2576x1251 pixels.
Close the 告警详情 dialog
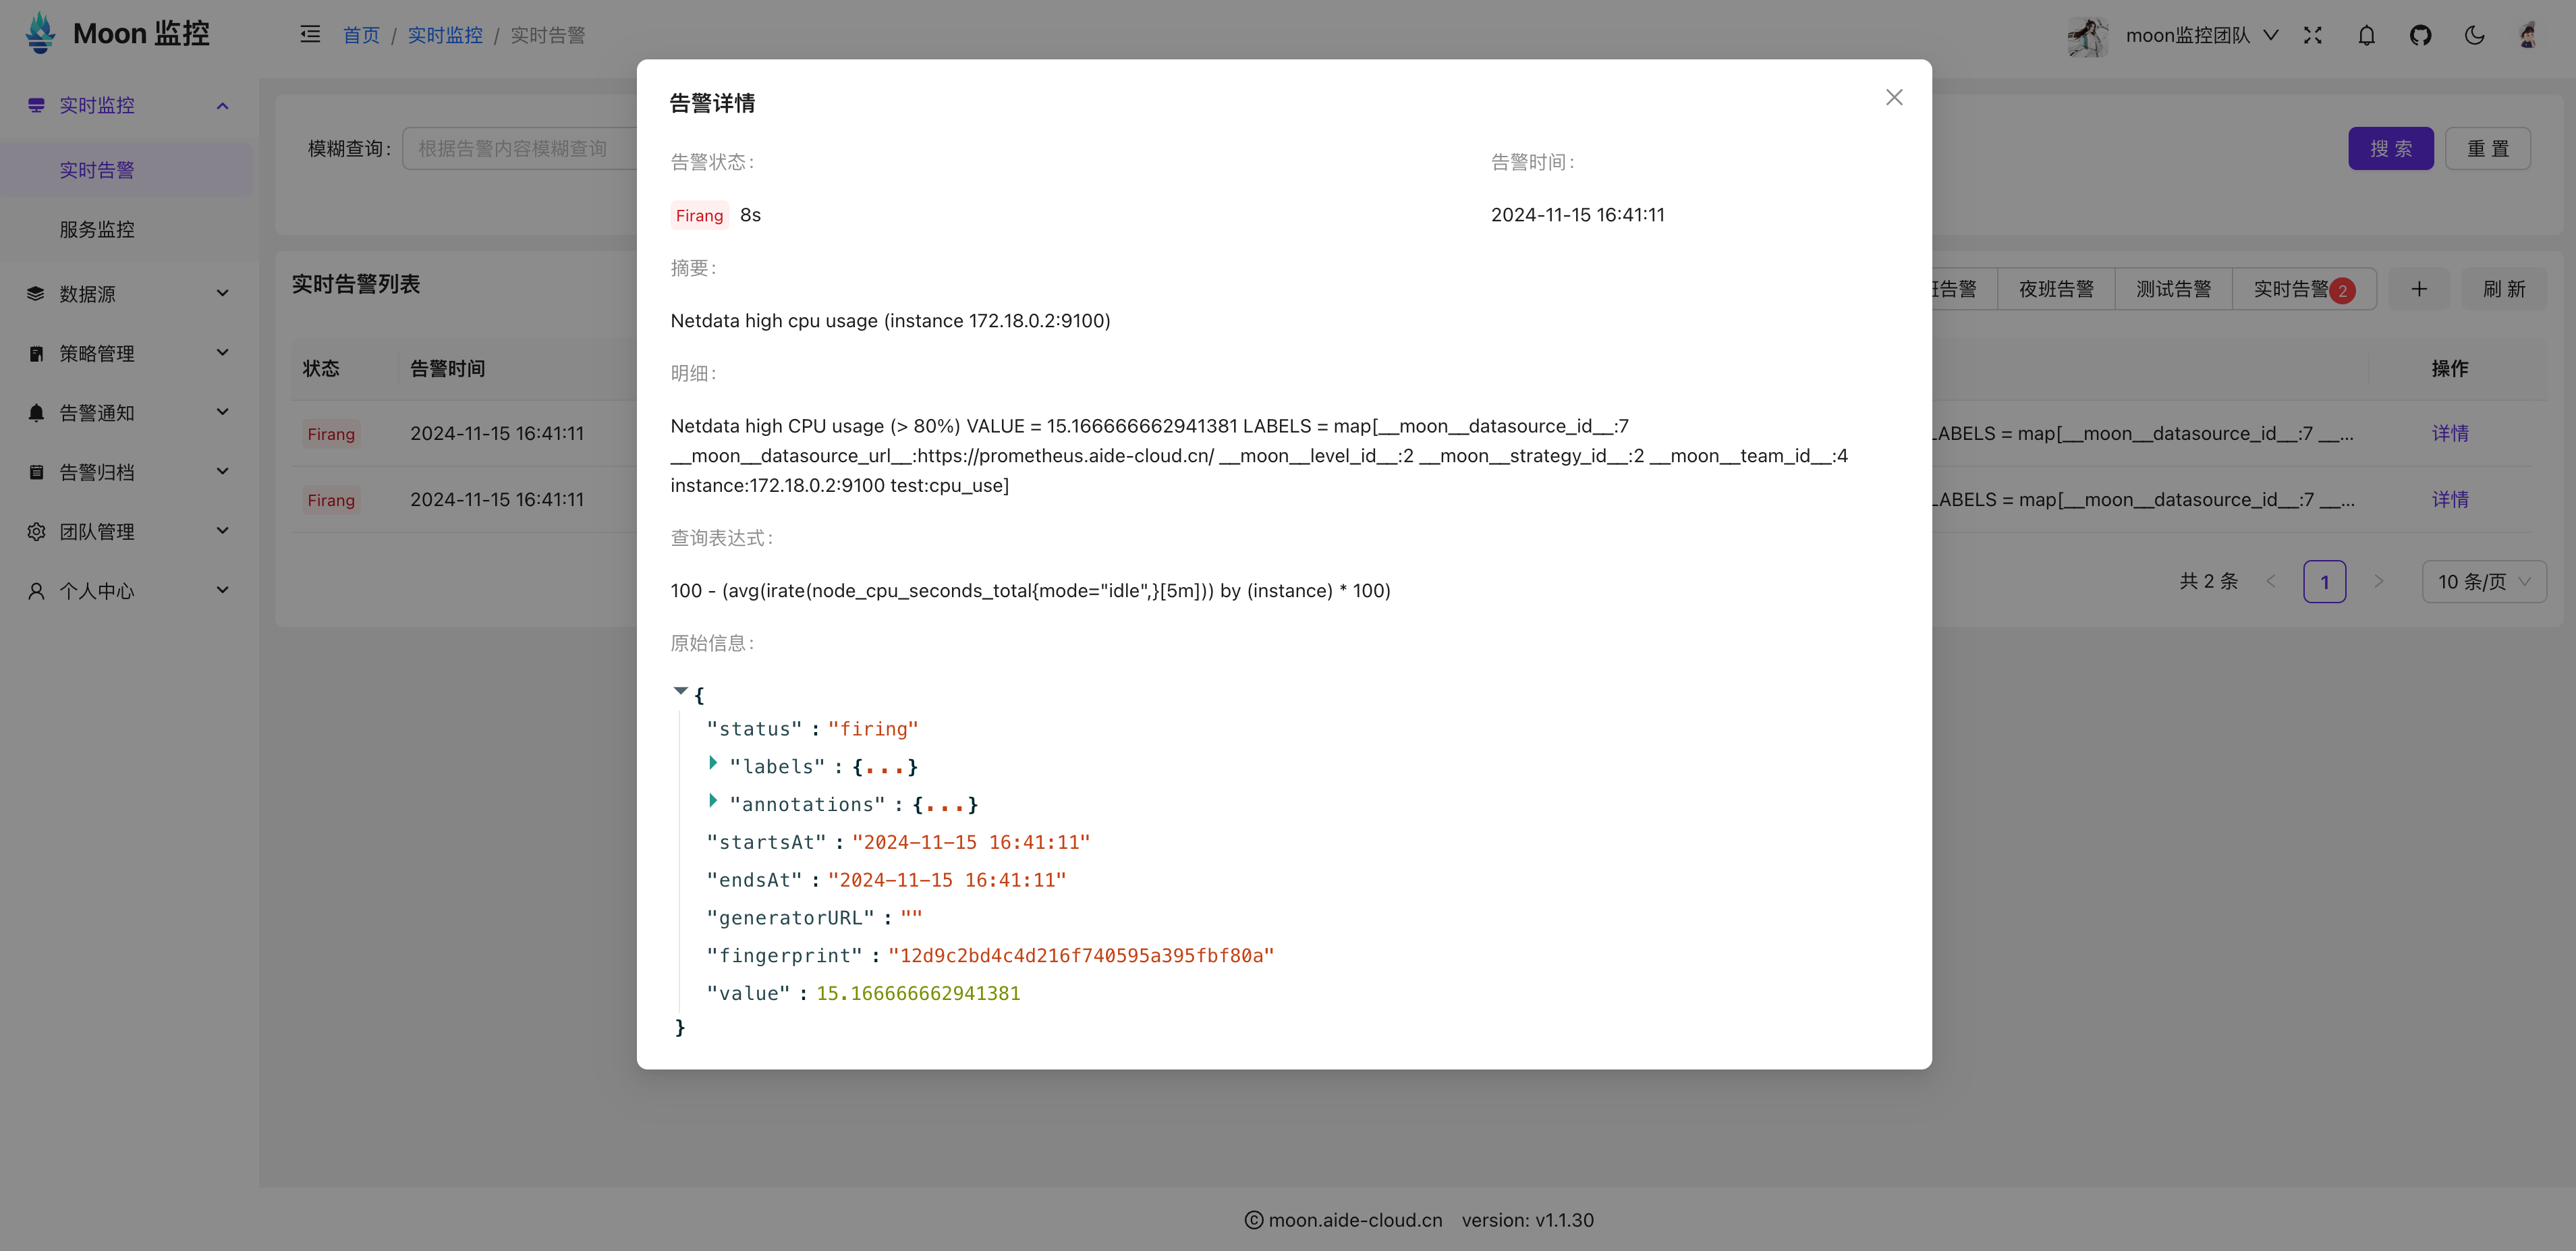[1894, 97]
